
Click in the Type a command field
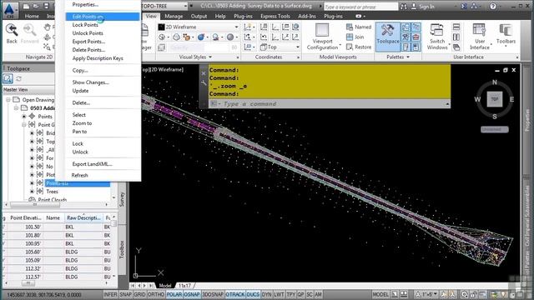[x=329, y=103]
